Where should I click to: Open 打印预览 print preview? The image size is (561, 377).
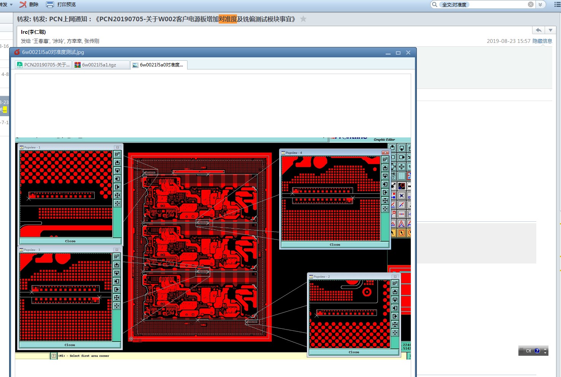pos(61,5)
